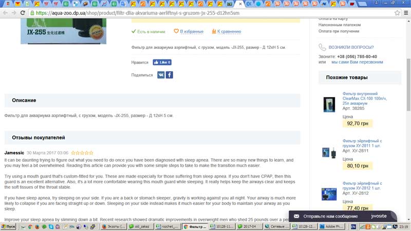Open the Chrome menu button

tap(406, 13)
